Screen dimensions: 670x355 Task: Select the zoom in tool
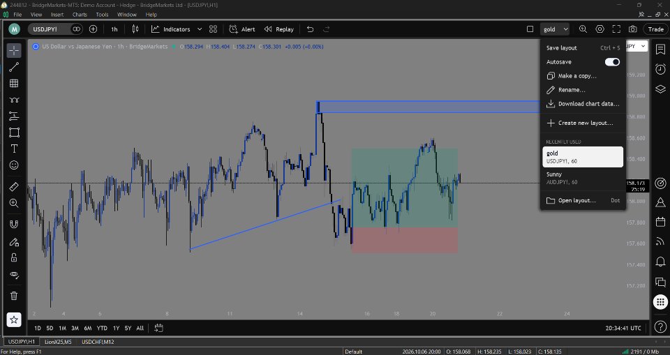14,203
